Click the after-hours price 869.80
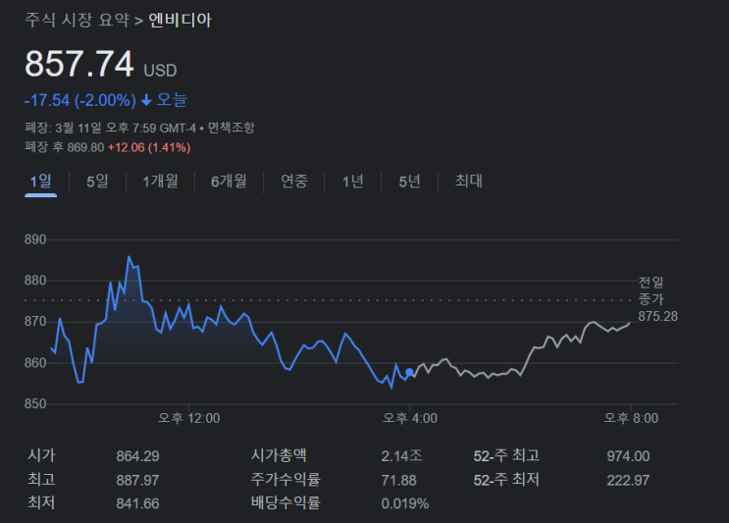 tap(85, 147)
